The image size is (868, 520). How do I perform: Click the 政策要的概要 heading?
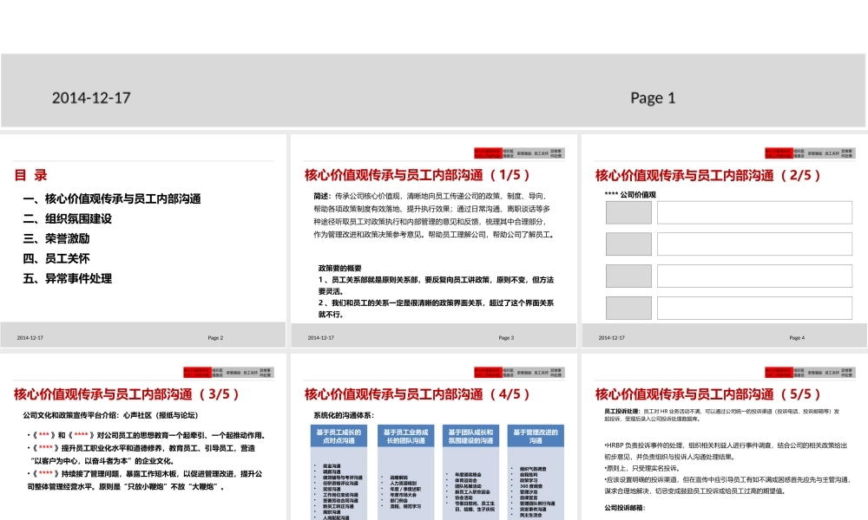(339, 268)
